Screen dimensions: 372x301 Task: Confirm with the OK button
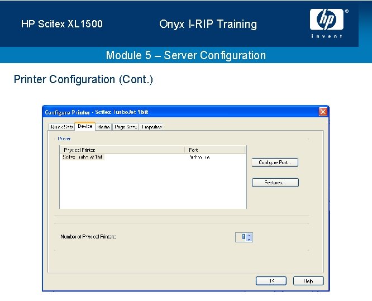point(271,281)
